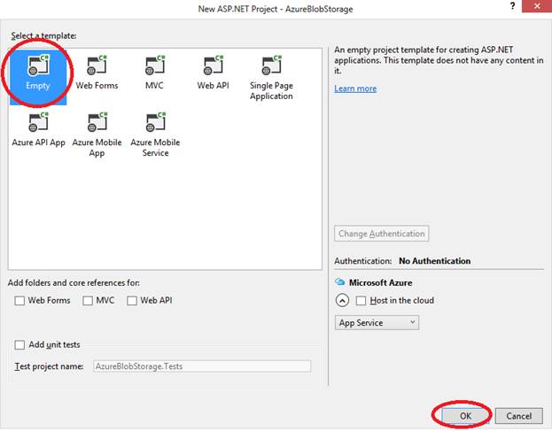Tick the MVC core references checkbox
The image size is (552, 431).
88,301
